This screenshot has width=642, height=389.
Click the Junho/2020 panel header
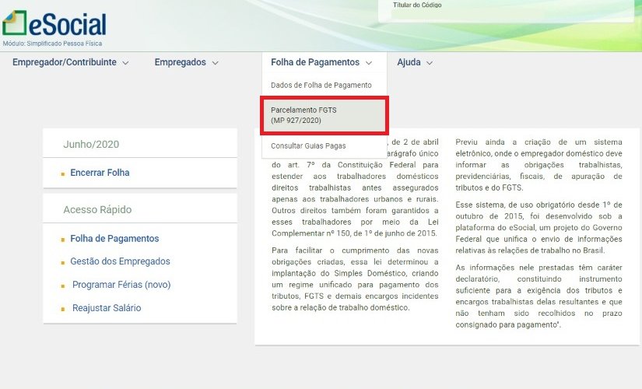(x=91, y=144)
